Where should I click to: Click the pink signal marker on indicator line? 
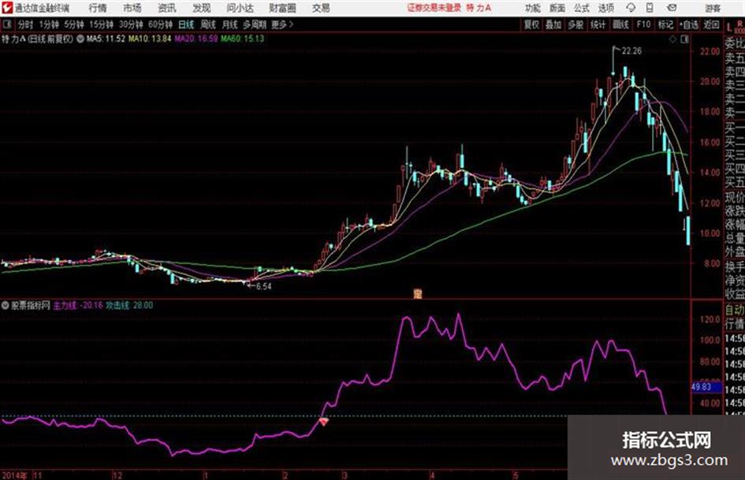pyautogui.click(x=323, y=421)
